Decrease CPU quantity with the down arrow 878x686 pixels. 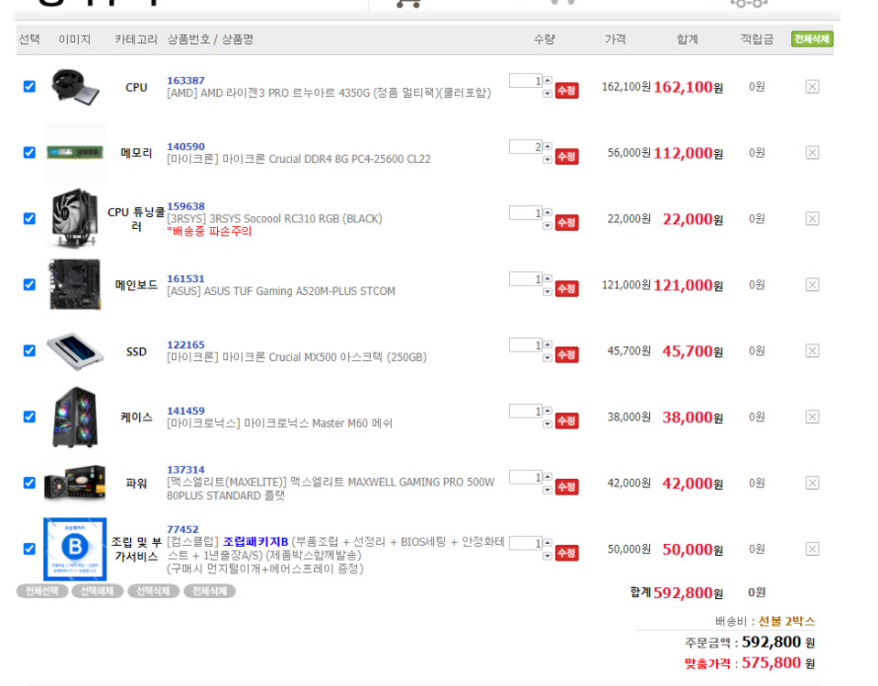[x=547, y=93]
